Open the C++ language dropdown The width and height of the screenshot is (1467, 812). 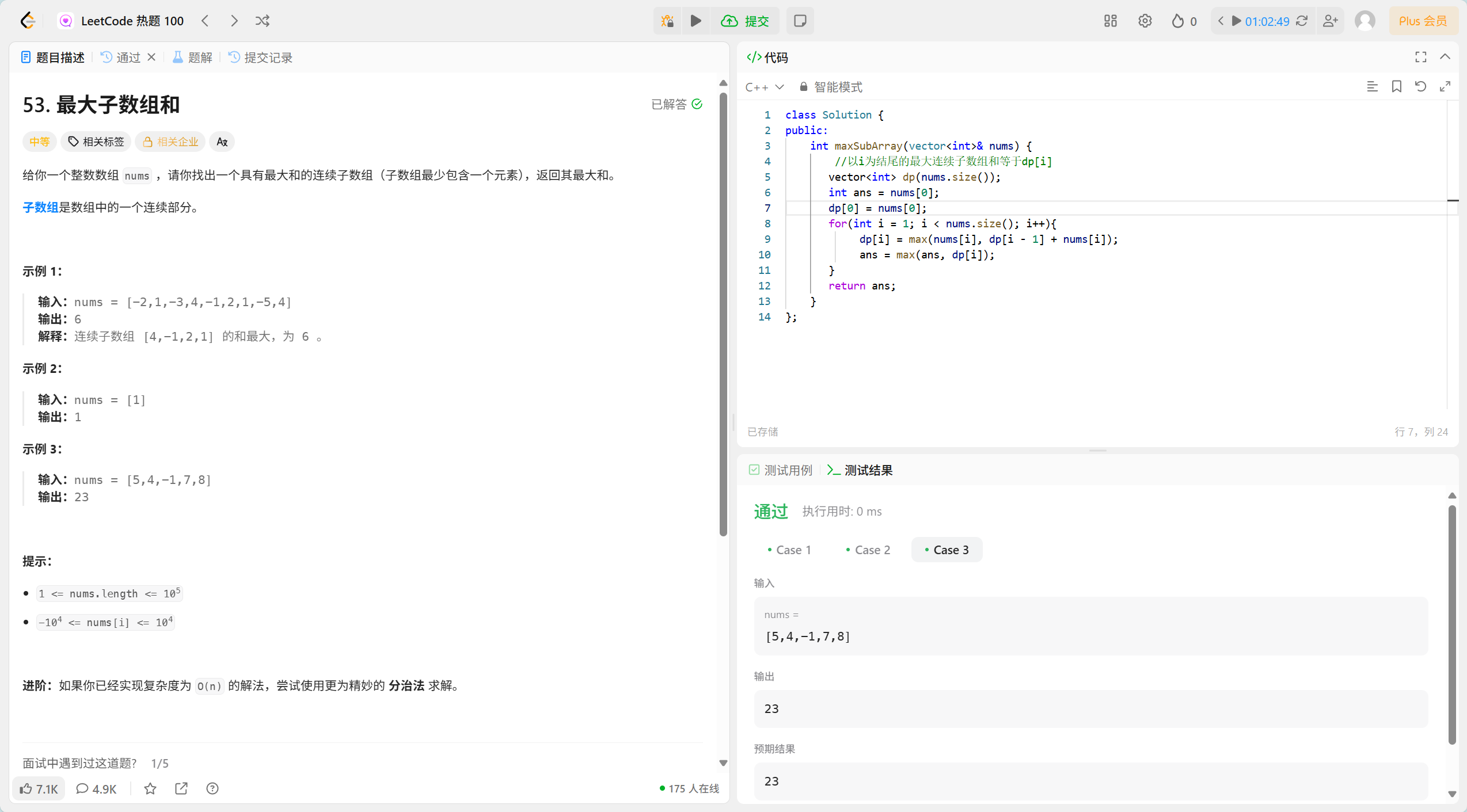click(764, 87)
